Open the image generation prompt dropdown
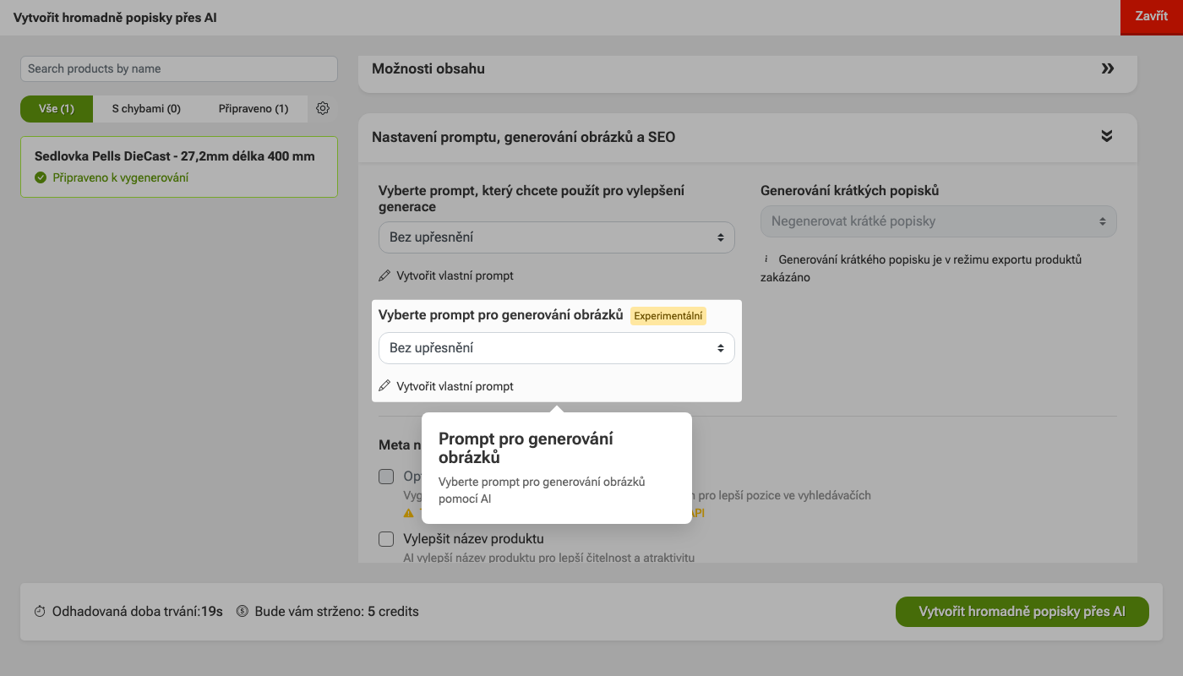 tap(557, 348)
